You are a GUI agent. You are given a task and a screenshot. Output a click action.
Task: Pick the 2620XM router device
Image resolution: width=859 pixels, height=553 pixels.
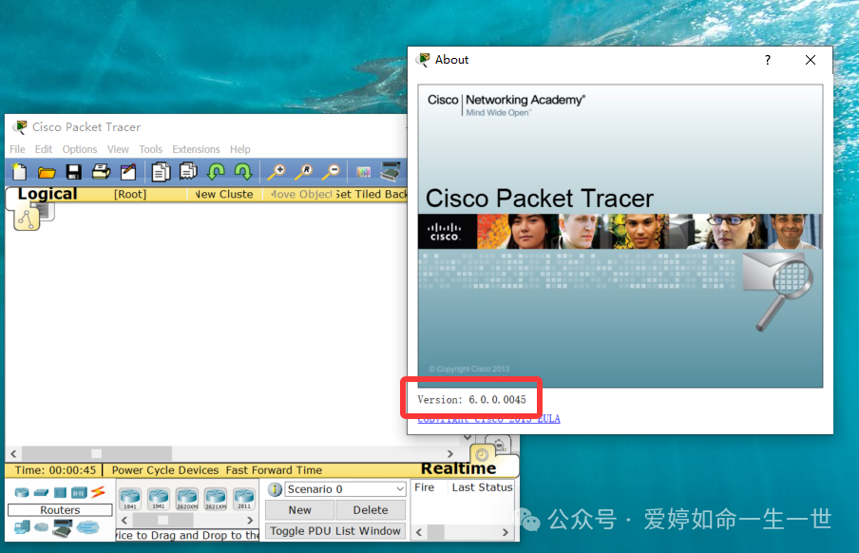tap(187, 499)
